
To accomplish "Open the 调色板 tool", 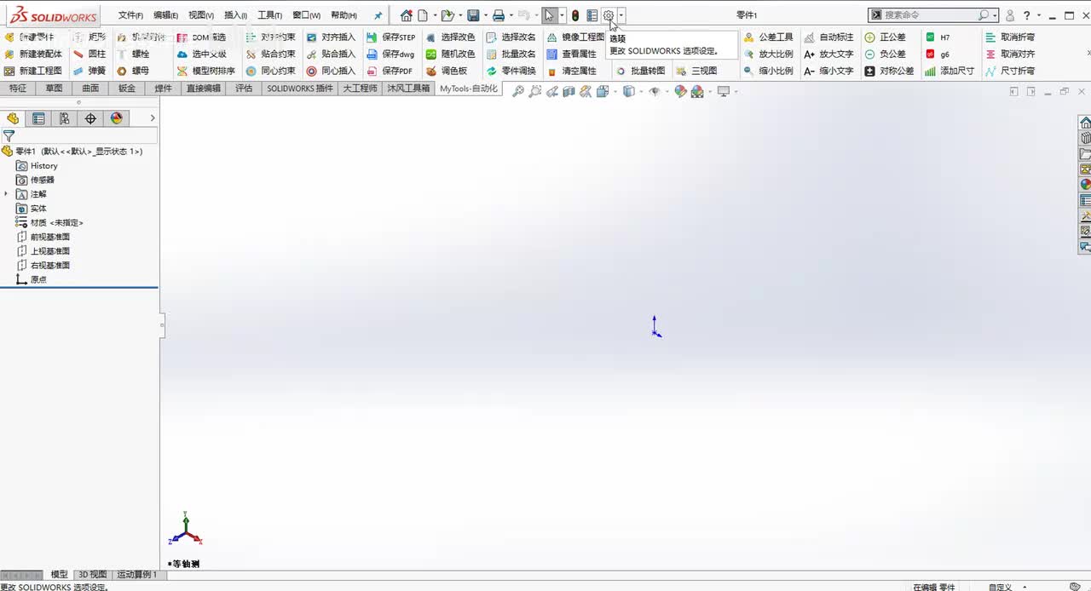I will 447,71.
